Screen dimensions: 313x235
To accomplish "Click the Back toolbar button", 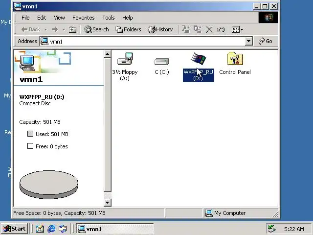I will coord(31,29).
